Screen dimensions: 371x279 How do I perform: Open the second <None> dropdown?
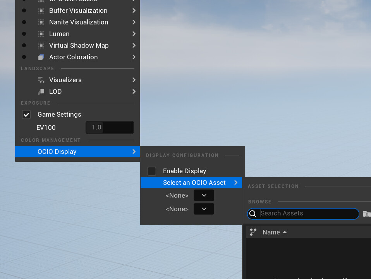coord(204,209)
